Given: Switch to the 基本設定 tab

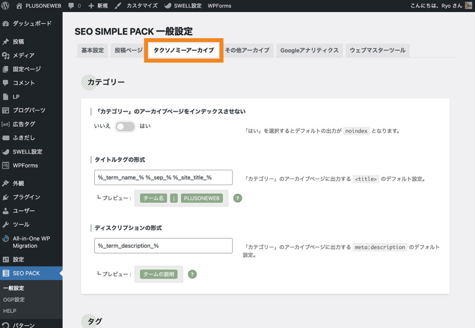Looking at the screenshot, I should coord(92,50).
